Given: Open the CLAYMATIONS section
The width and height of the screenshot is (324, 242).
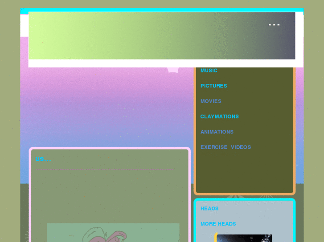Looking at the screenshot, I should [219, 116].
